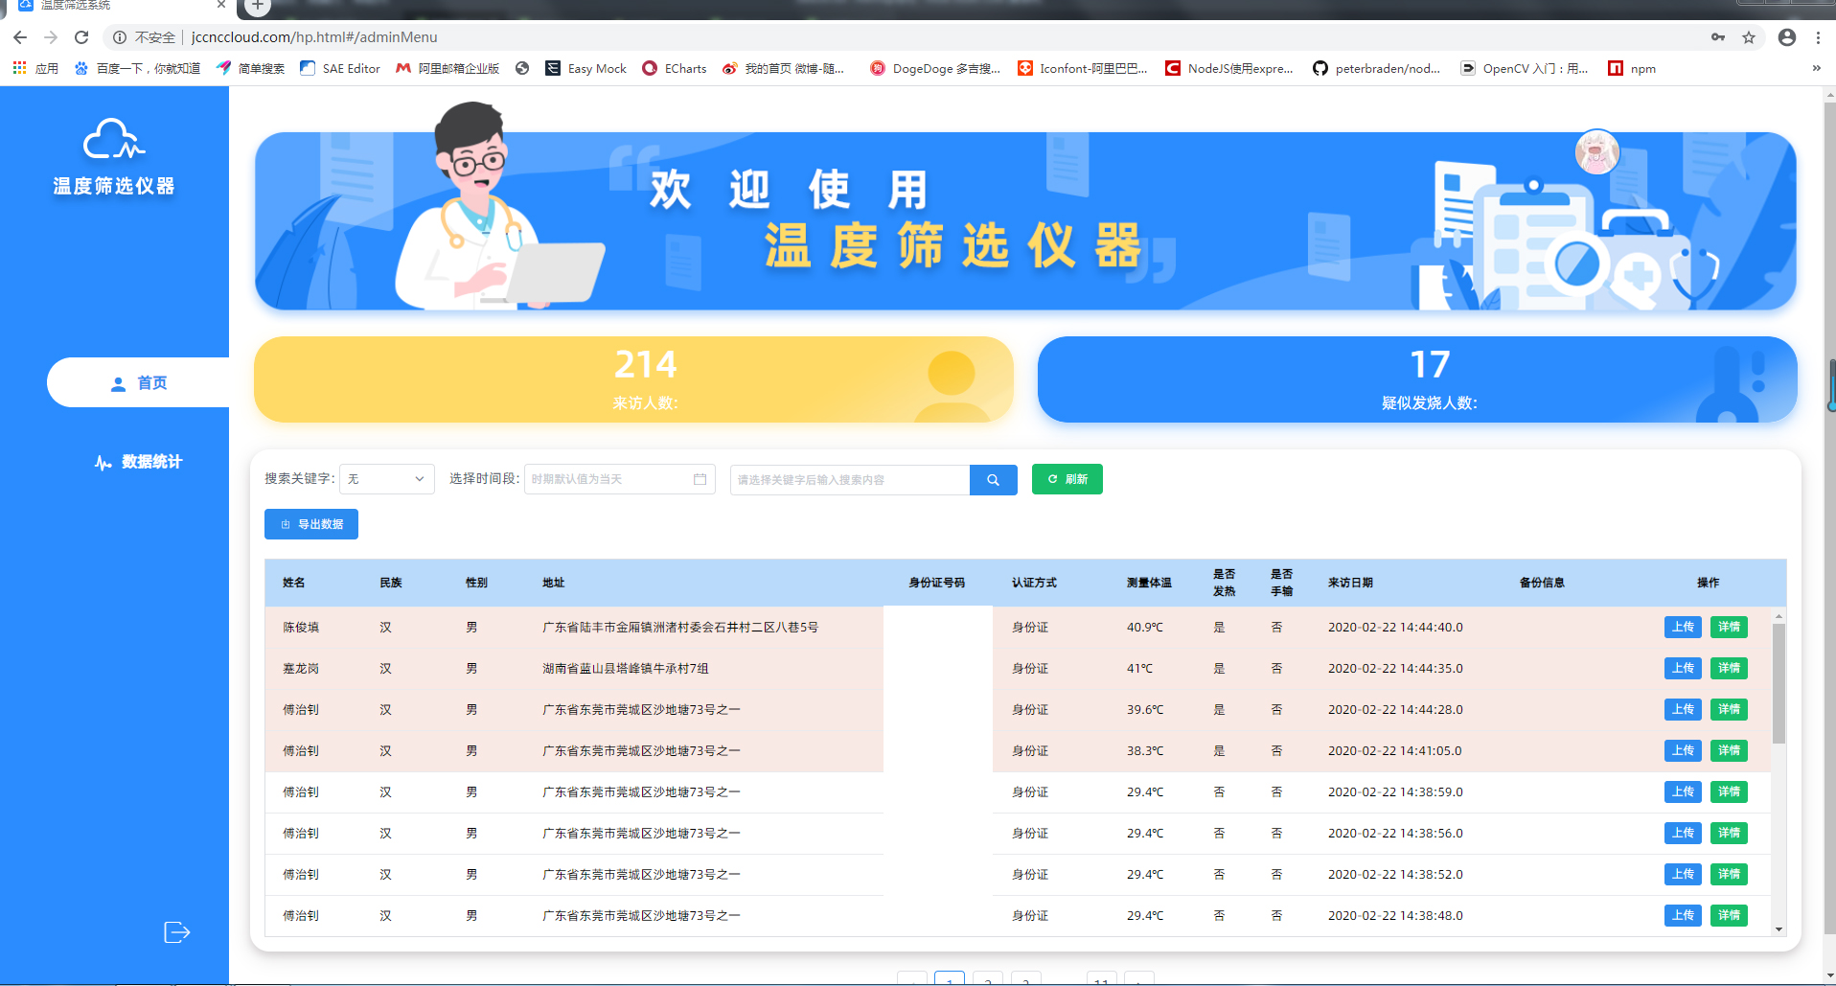Open 详情 for the 41℃ record
The image size is (1836, 986).
(x=1728, y=669)
